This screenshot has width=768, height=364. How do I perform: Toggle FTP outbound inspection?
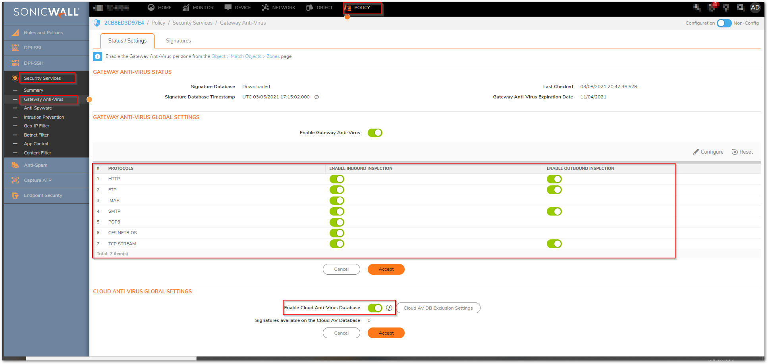(x=554, y=190)
